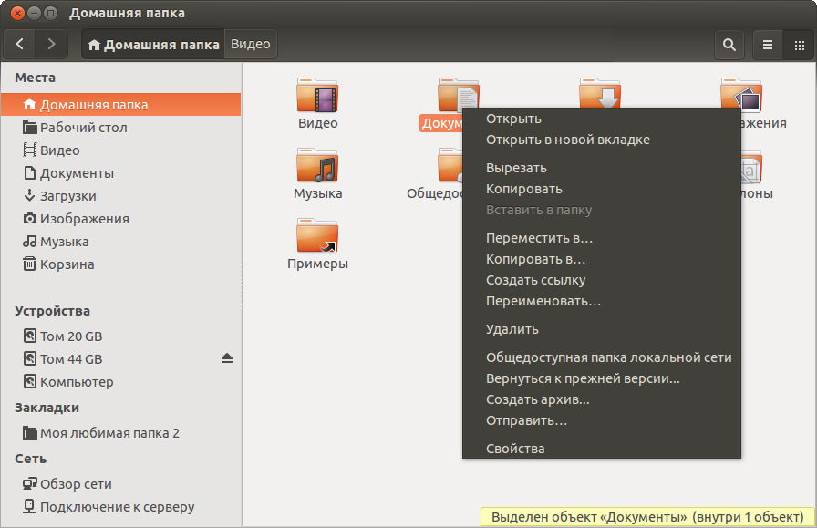Go back with the left arrow button
The image size is (817, 528).
(x=21, y=44)
